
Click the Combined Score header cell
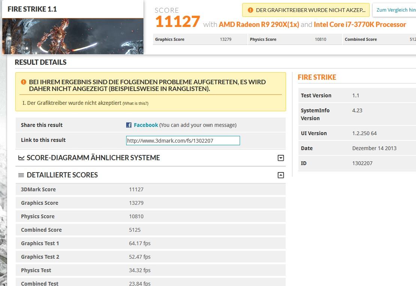point(379,39)
